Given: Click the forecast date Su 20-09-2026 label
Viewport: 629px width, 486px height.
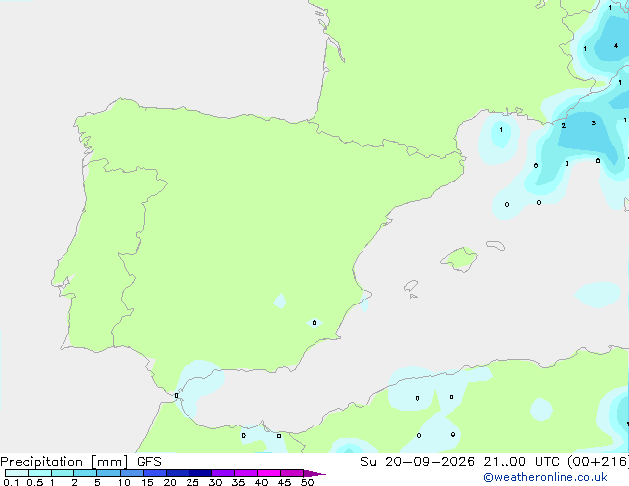Looking at the screenshot, I should pyautogui.click(x=418, y=462).
